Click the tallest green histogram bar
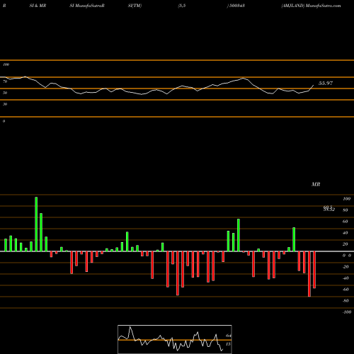Viewport: 354px width, 354px height. point(36,224)
